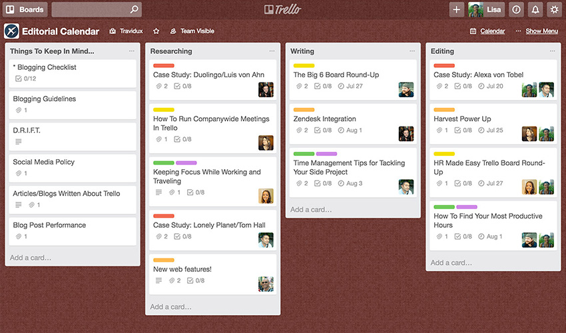This screenshot has width=566, height=333.
Task: Click red label on Duolingo case study
Action: coord(164,65)
